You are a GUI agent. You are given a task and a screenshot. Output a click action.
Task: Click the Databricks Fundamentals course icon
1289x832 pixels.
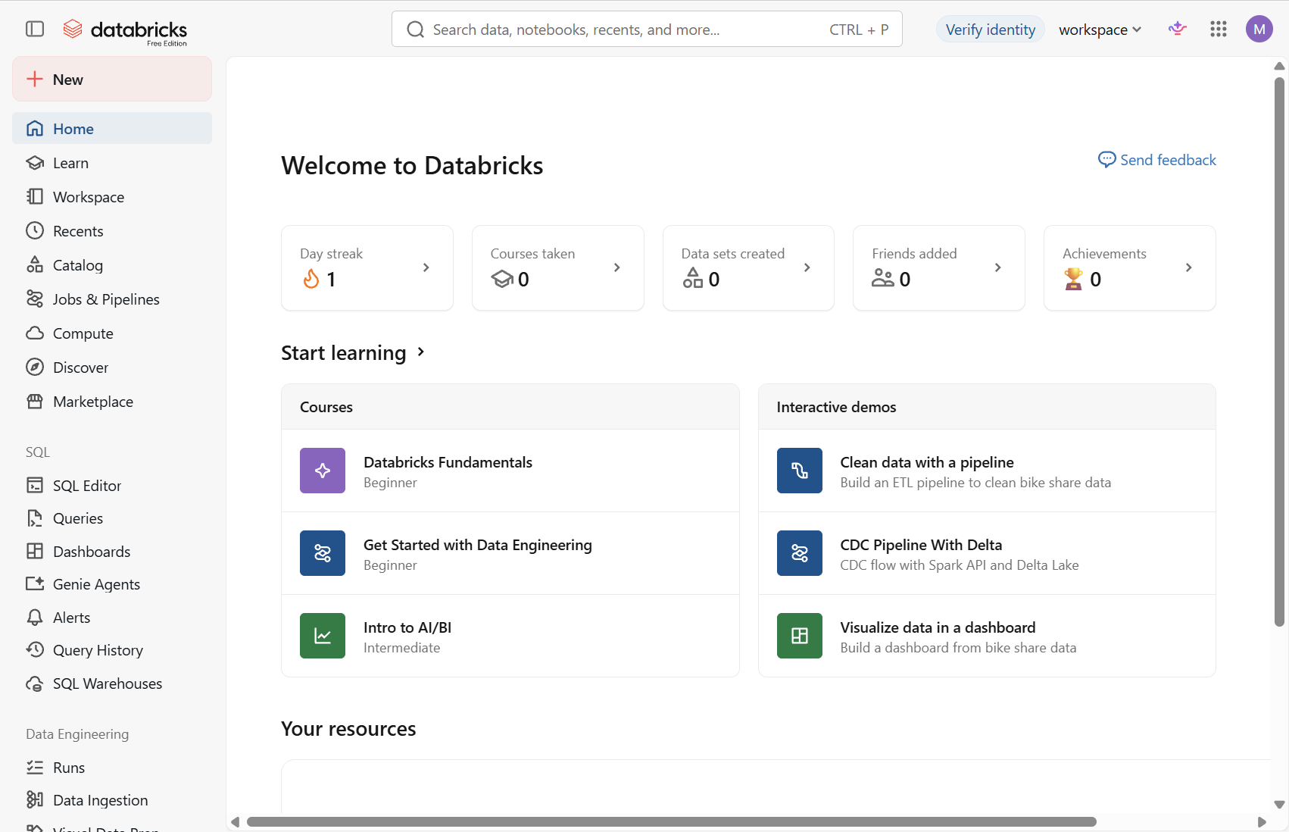click(x=323, y=471)
